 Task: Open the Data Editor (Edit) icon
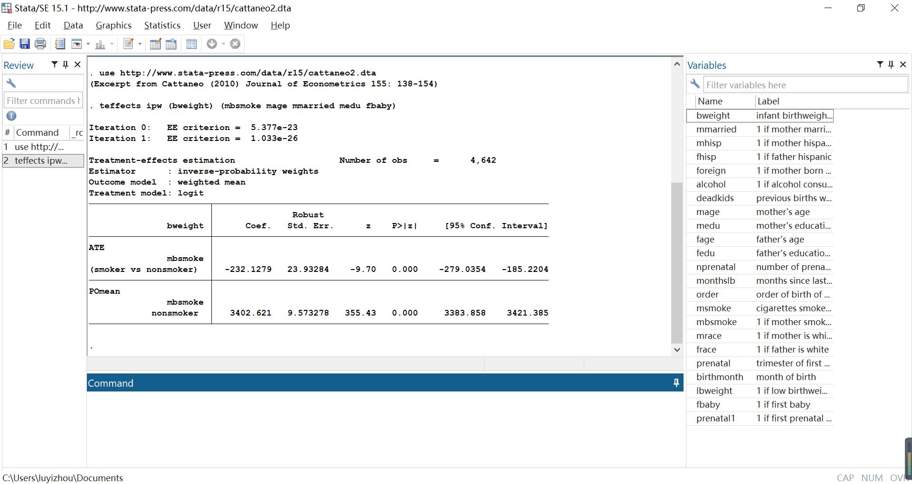155,44
